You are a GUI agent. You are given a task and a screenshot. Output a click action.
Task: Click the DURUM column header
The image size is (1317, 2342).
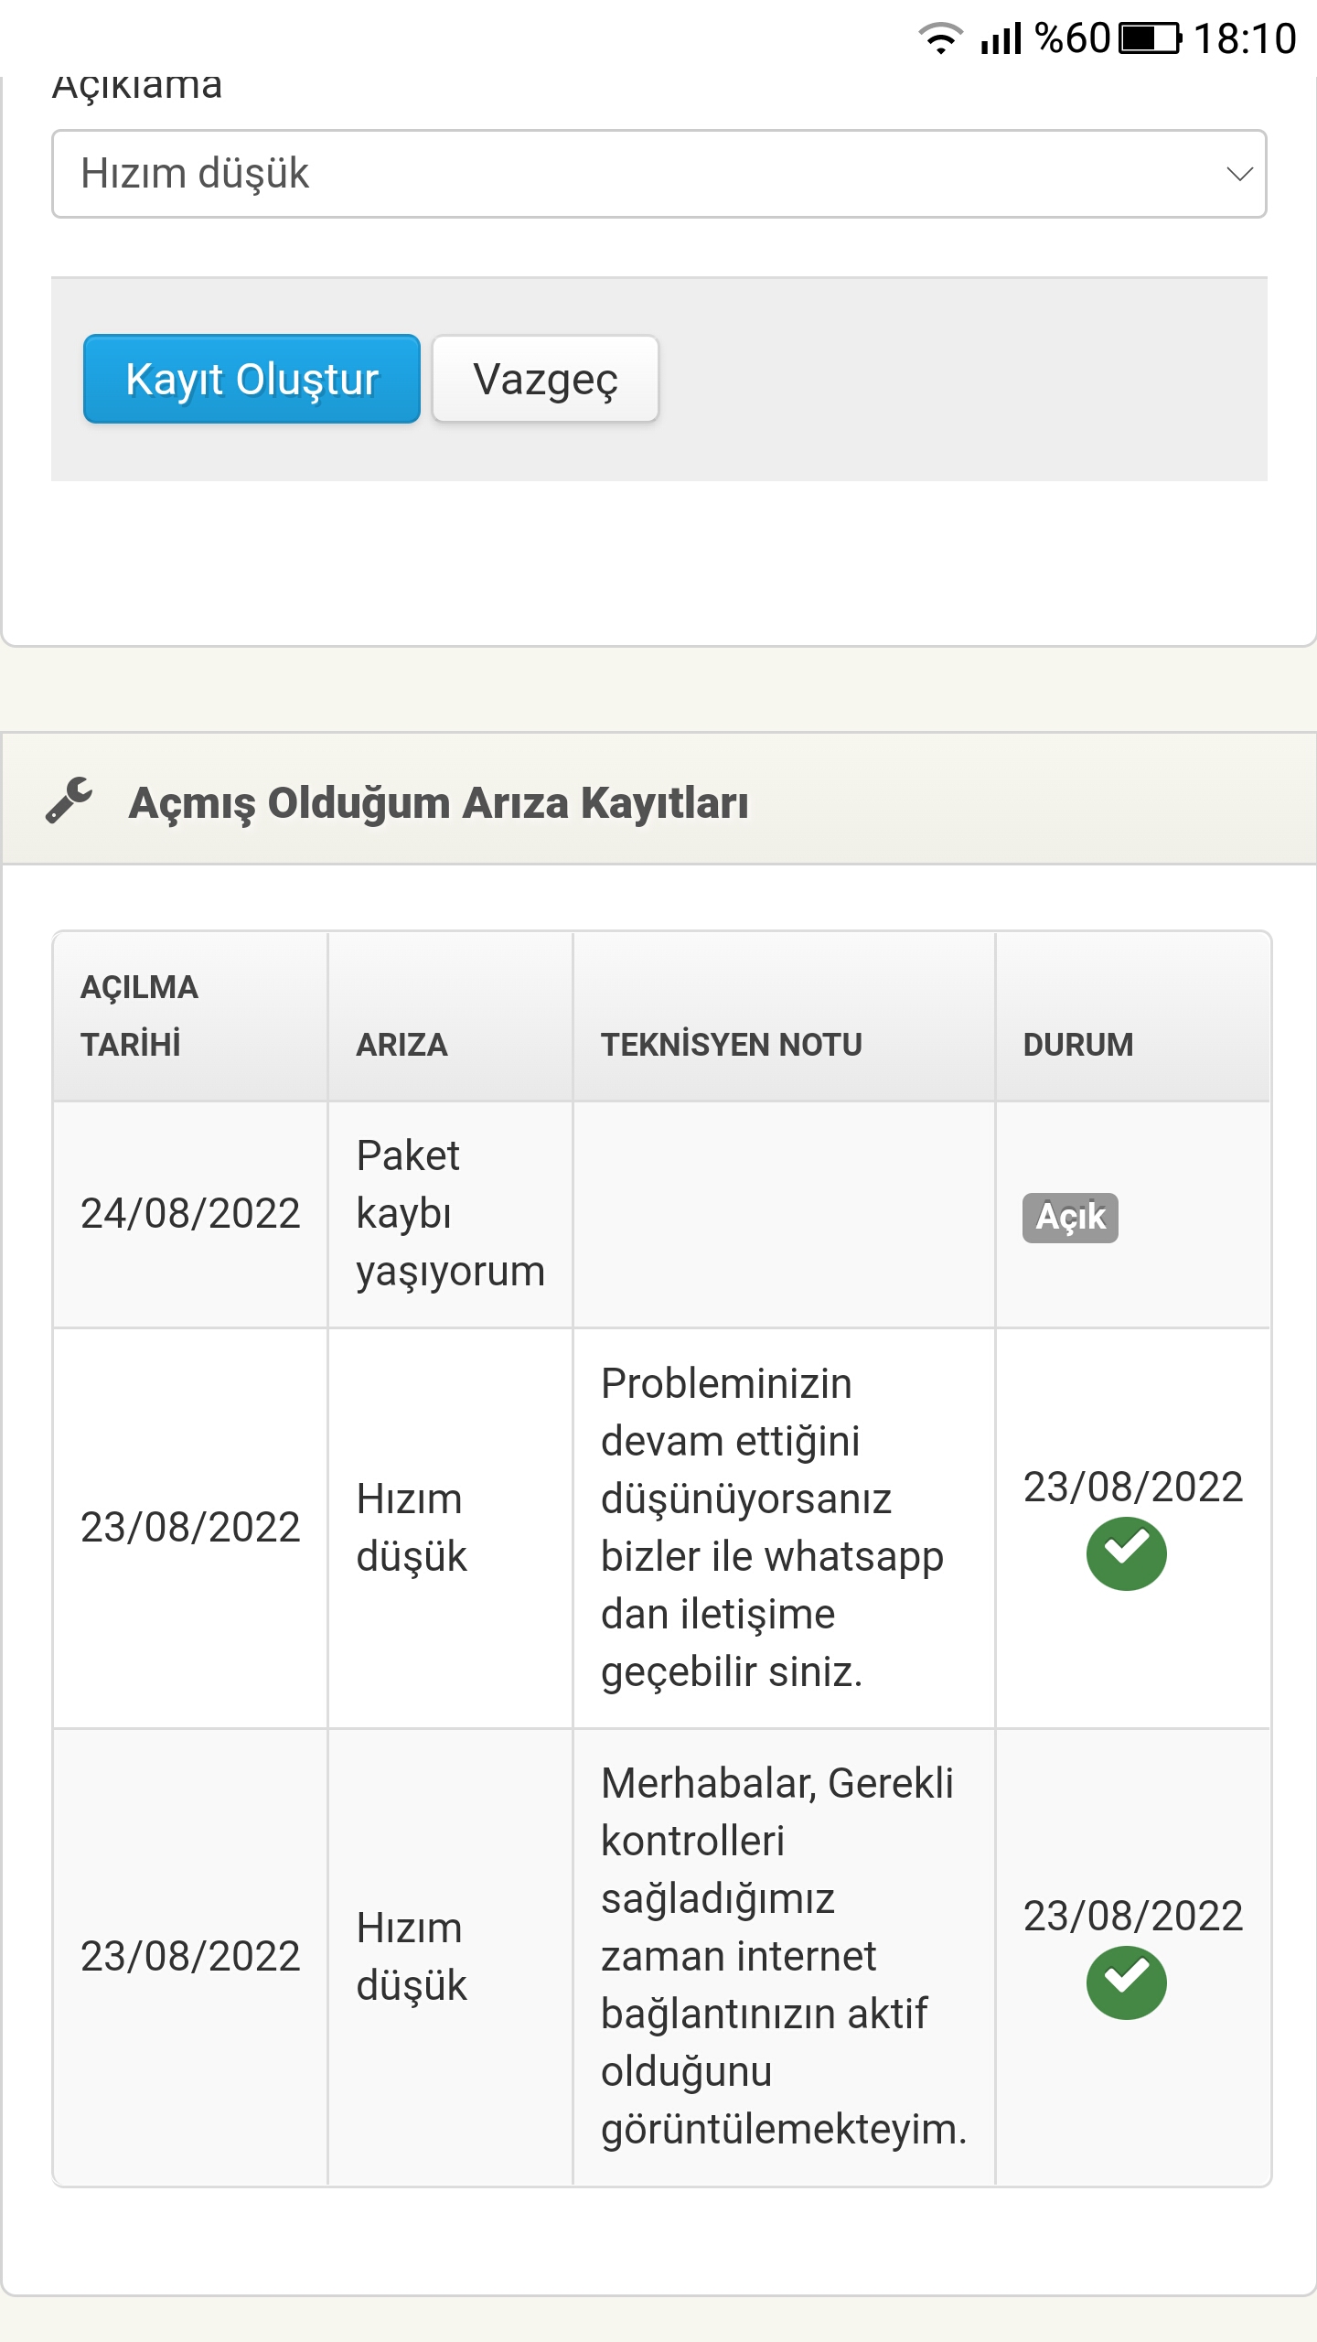point(1078,1044)
